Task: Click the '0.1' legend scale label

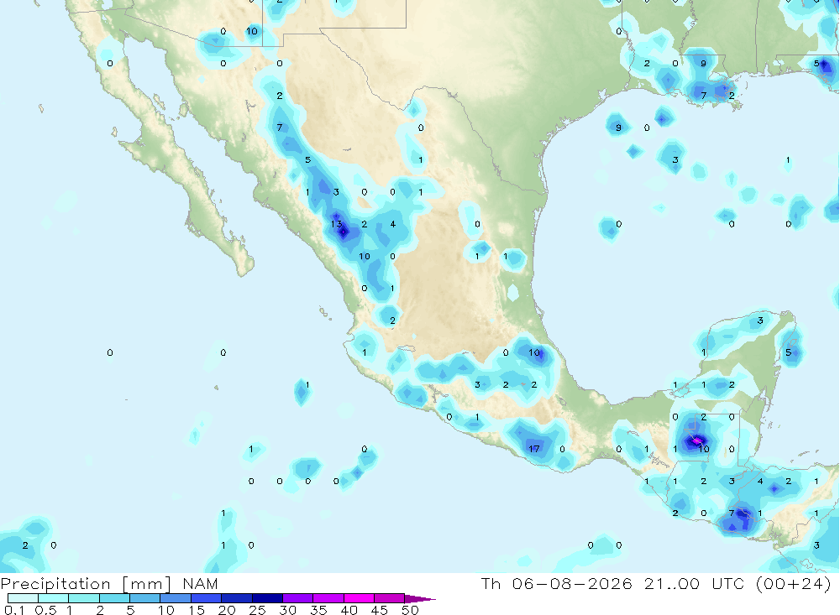Action: [x=14, y=610]
